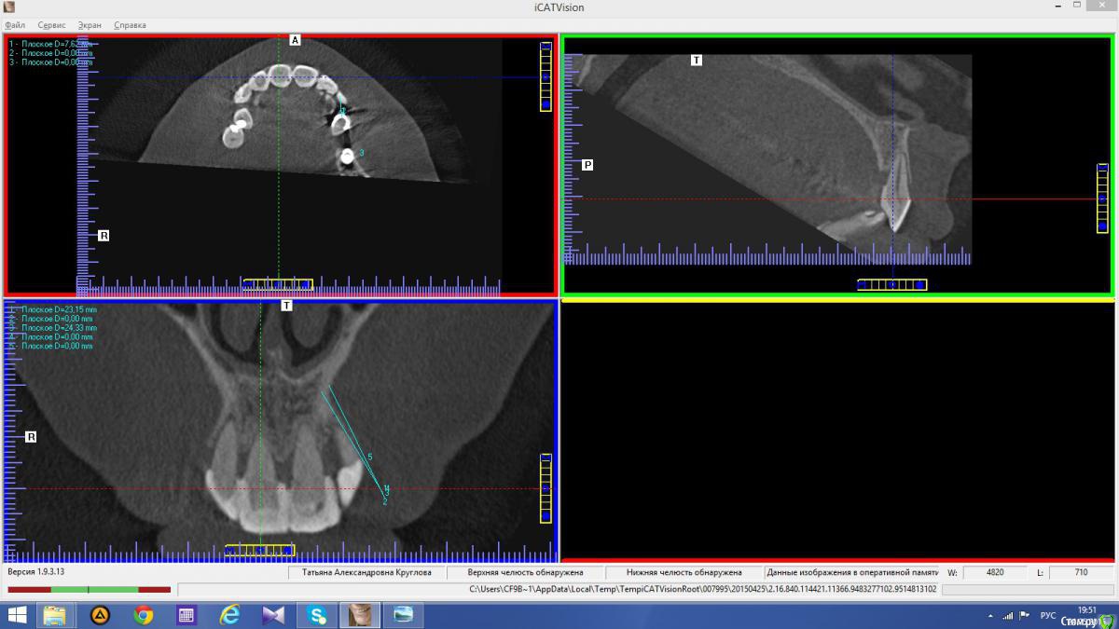This screenshot has height=629, width=1119.
Task: Click the R orientation marker in coronal view
Action: (31, 436)
